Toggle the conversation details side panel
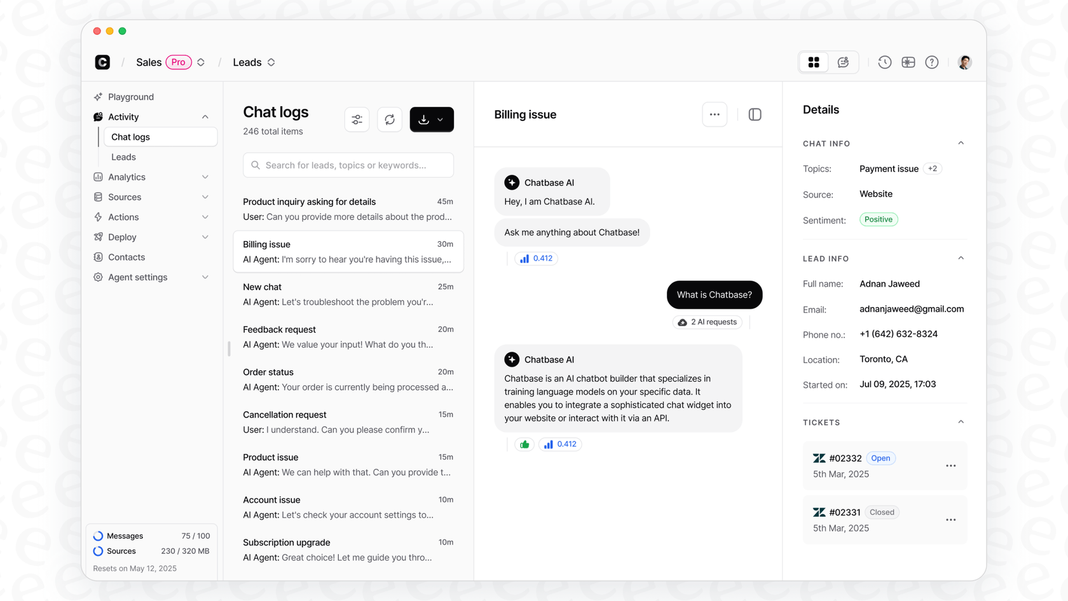Screen dimensions: 1068x601 [x=755, y=114]
